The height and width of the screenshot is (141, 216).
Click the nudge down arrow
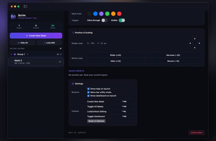point(195,48)
